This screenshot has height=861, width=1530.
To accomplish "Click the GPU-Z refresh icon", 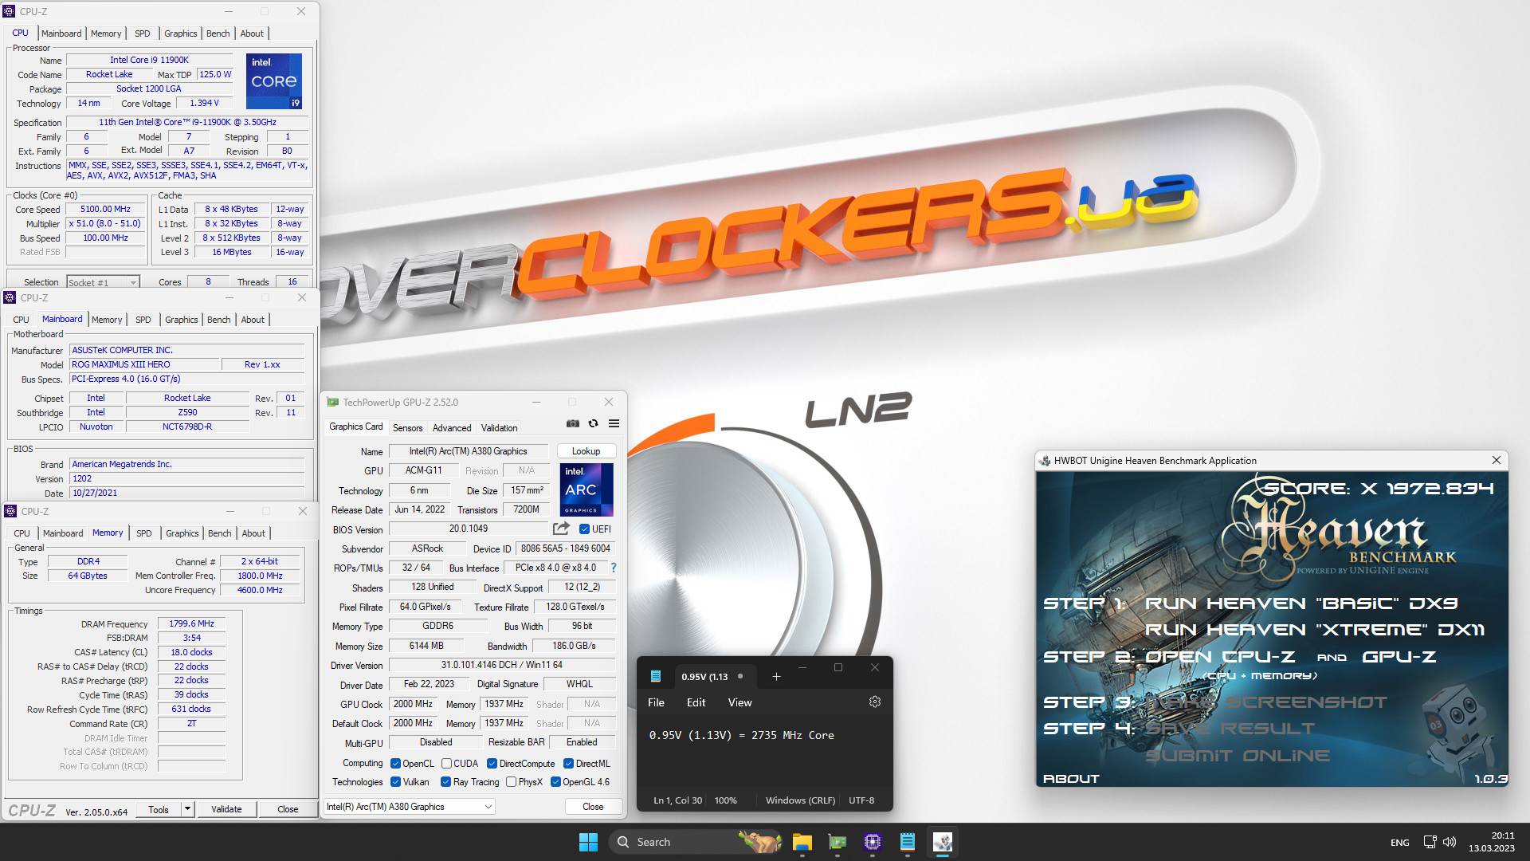I will click(593, 423).
